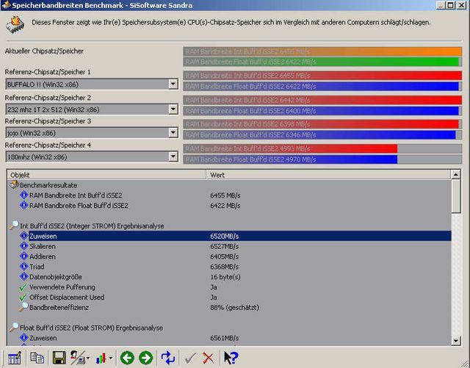This screenshot has height=368, width=470.
Task: Select Benchmarkresultate heading row
Action: coord(229,185)
